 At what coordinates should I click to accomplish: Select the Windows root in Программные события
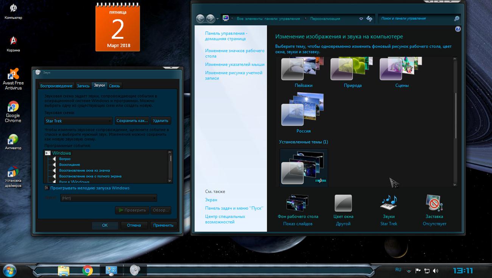click(61, 153)
